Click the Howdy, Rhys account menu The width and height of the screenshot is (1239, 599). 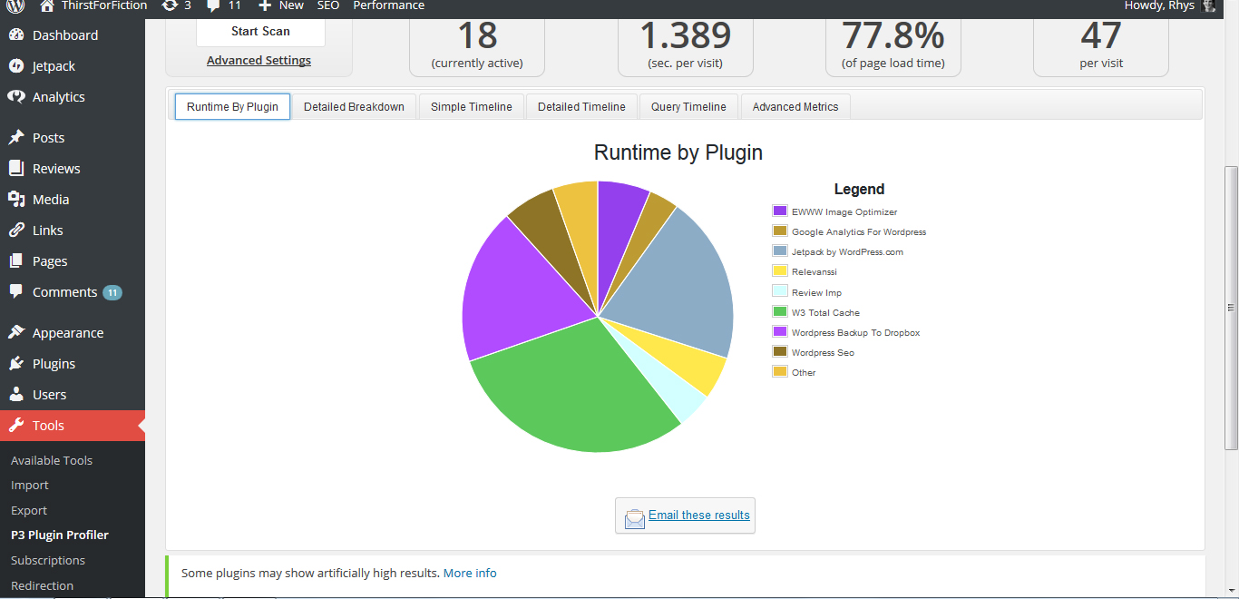click(1170, 5)
